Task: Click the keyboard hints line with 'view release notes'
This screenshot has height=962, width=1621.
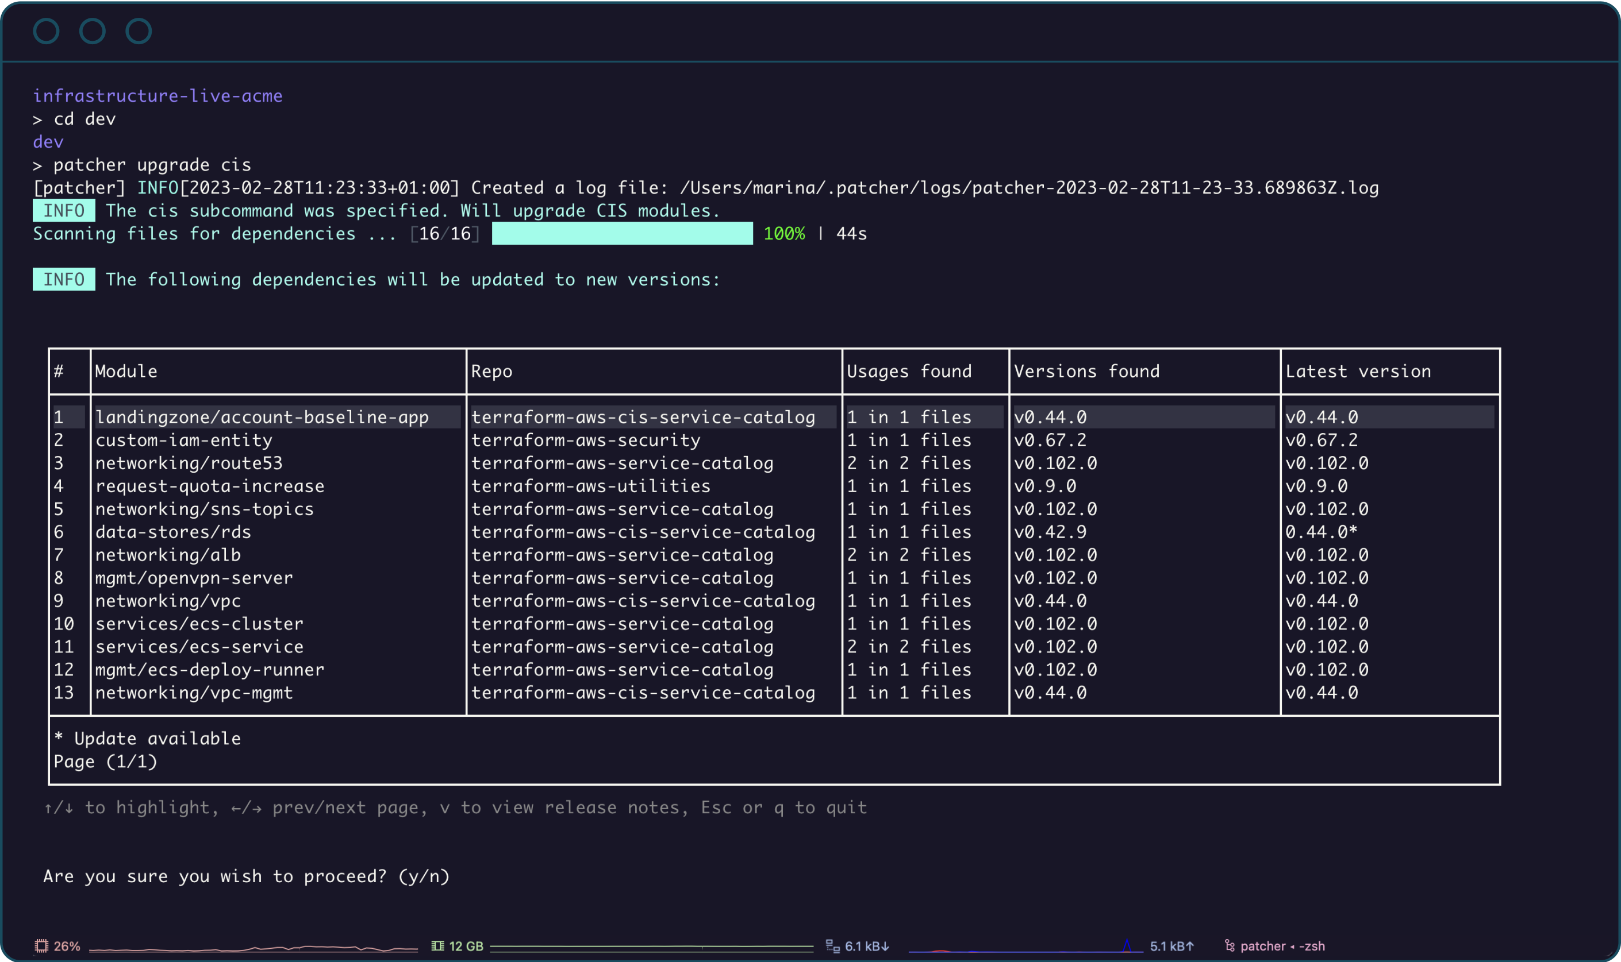Action: pyautogui.click(x=455, y=808)
